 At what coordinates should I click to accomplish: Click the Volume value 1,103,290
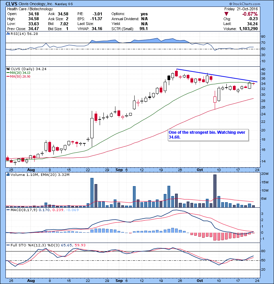click(248, 29)
